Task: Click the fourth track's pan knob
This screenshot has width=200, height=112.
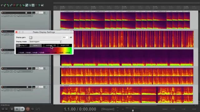Action: (37, 68)
